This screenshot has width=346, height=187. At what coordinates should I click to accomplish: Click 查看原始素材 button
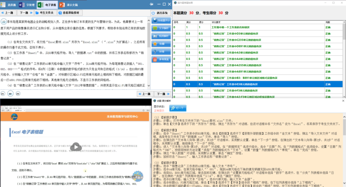point(70,13)
